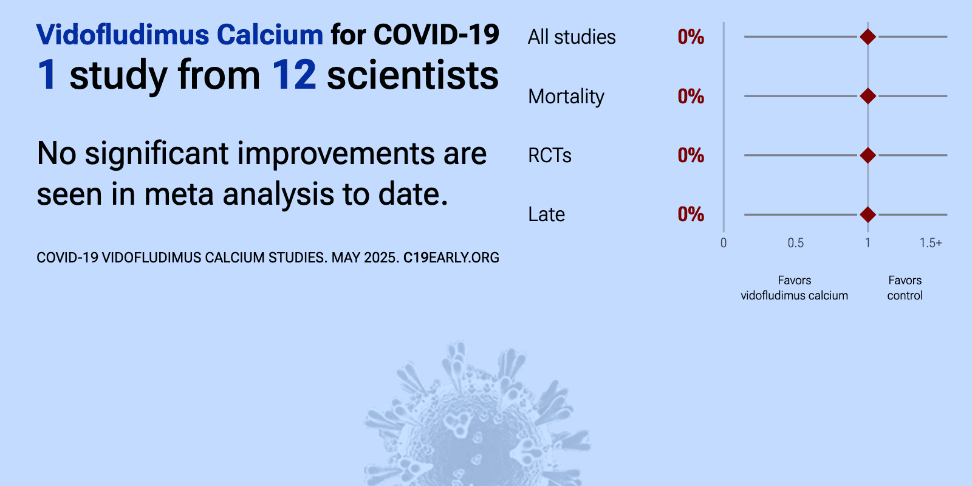Select the Mortality row label
972x486 pixels.
(566, 97)
